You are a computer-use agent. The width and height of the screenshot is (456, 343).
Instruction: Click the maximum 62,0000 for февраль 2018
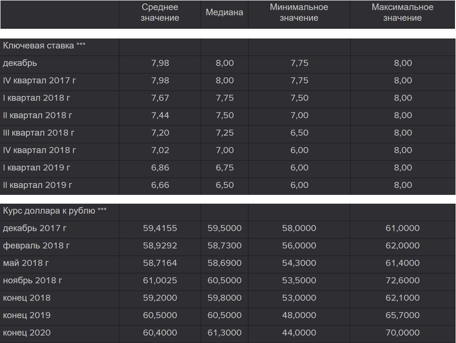click(x=402, y=246)
